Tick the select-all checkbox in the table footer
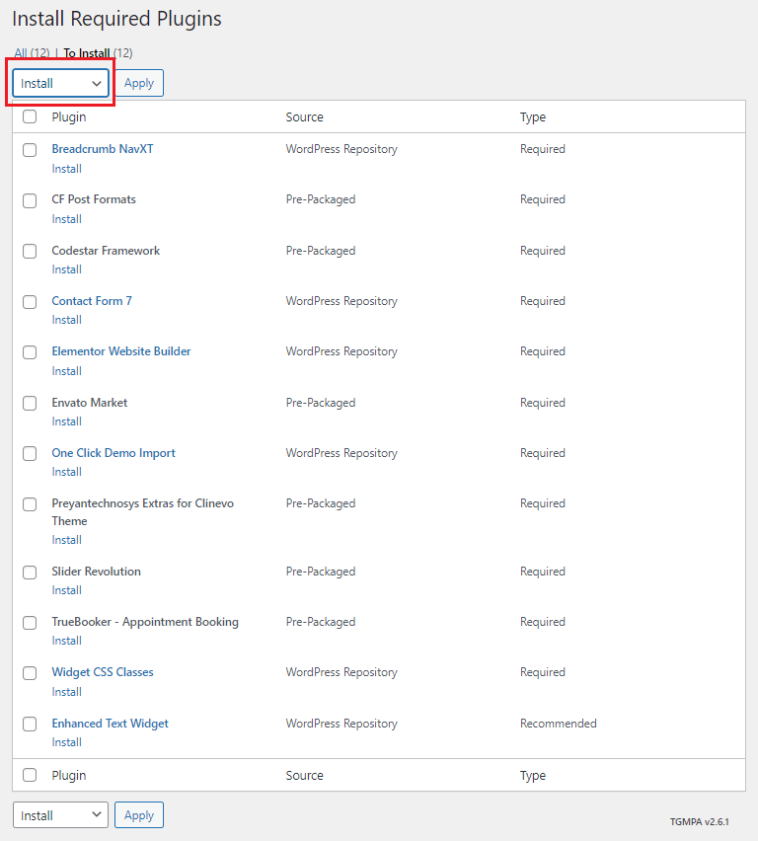The height and width of the screenshot is (841, 758). coord(30,775)
